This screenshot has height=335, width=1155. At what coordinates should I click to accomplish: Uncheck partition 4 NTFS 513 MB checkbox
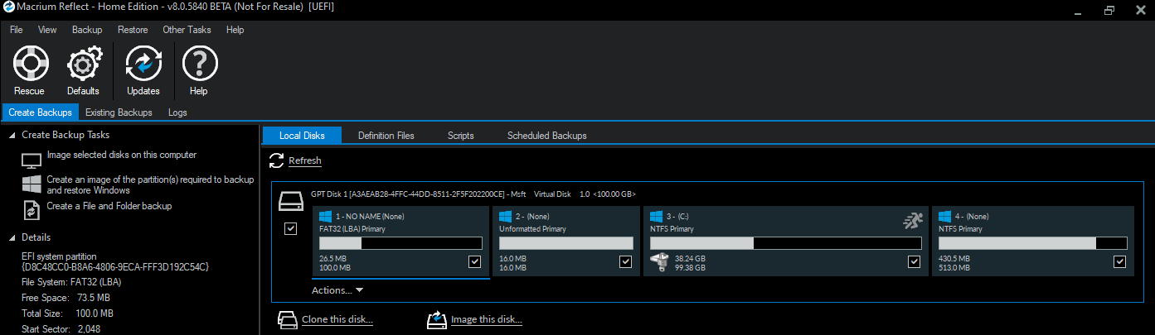click(1119, 262)
